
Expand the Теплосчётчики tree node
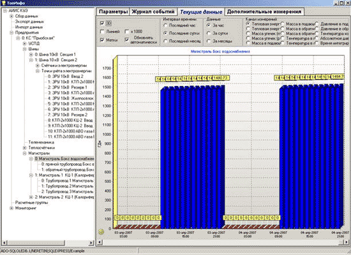(25, 148)
